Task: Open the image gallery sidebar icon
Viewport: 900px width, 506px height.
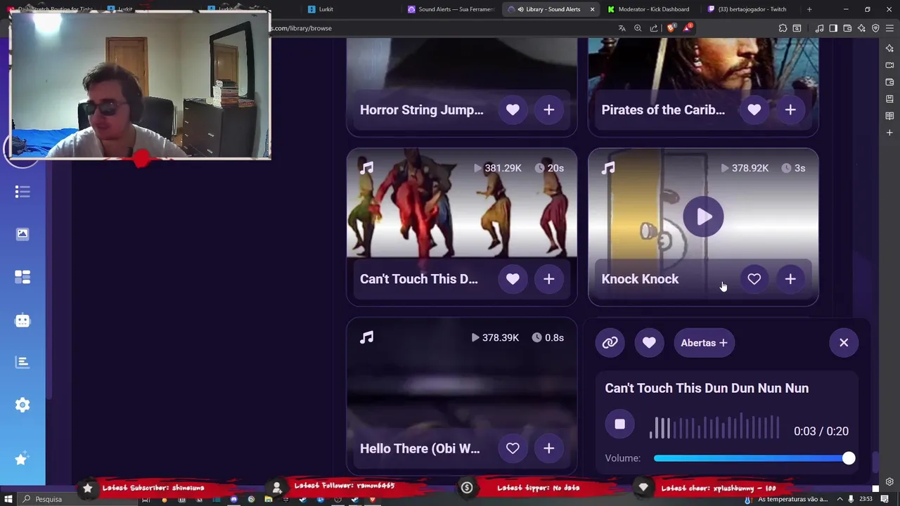Action: pyautogui.click(x=22, y=234)
